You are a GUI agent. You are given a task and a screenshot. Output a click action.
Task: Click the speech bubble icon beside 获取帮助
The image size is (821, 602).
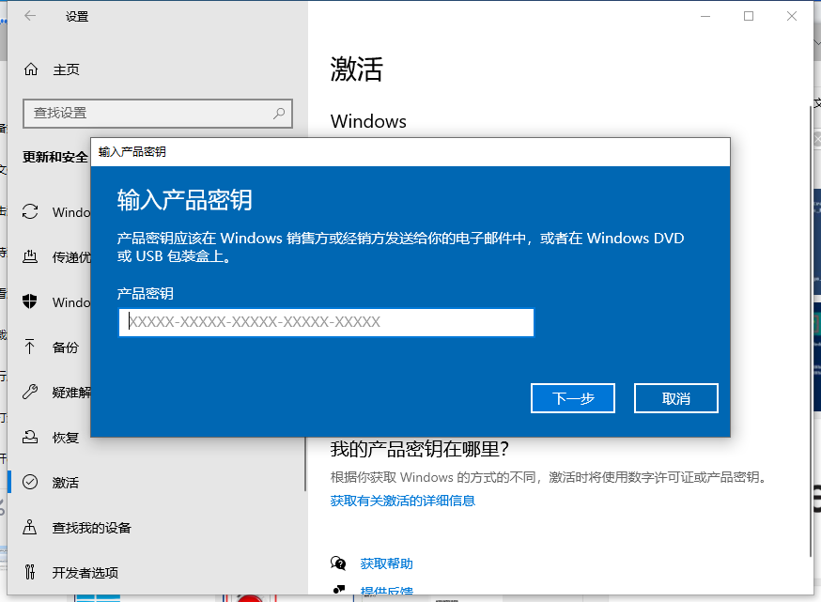[338, 563]
